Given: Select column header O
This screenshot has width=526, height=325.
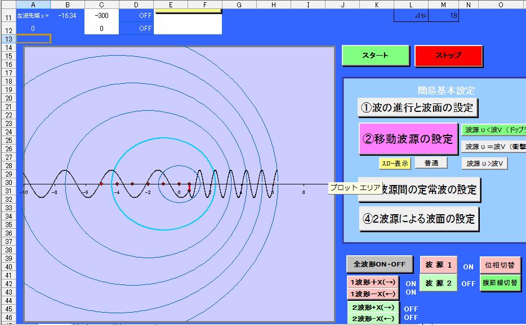Looking at the screenshot, I should coord(501,4).
